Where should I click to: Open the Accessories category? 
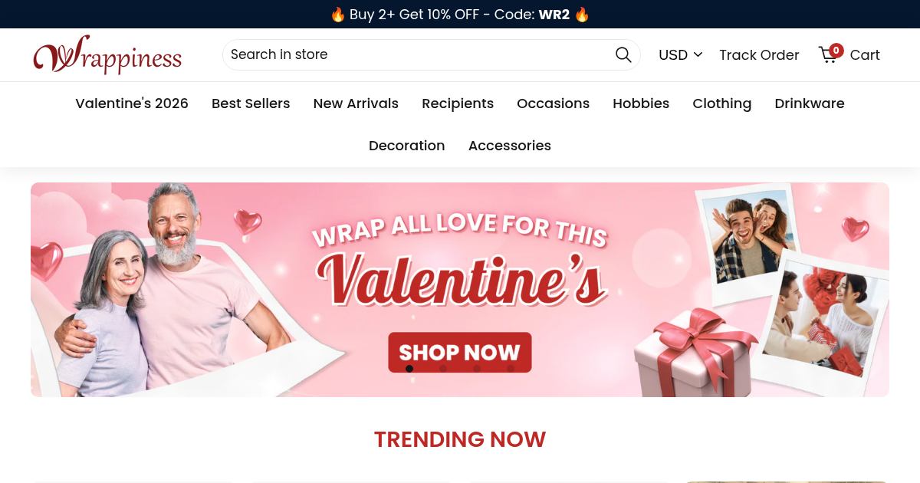[510, 146]
